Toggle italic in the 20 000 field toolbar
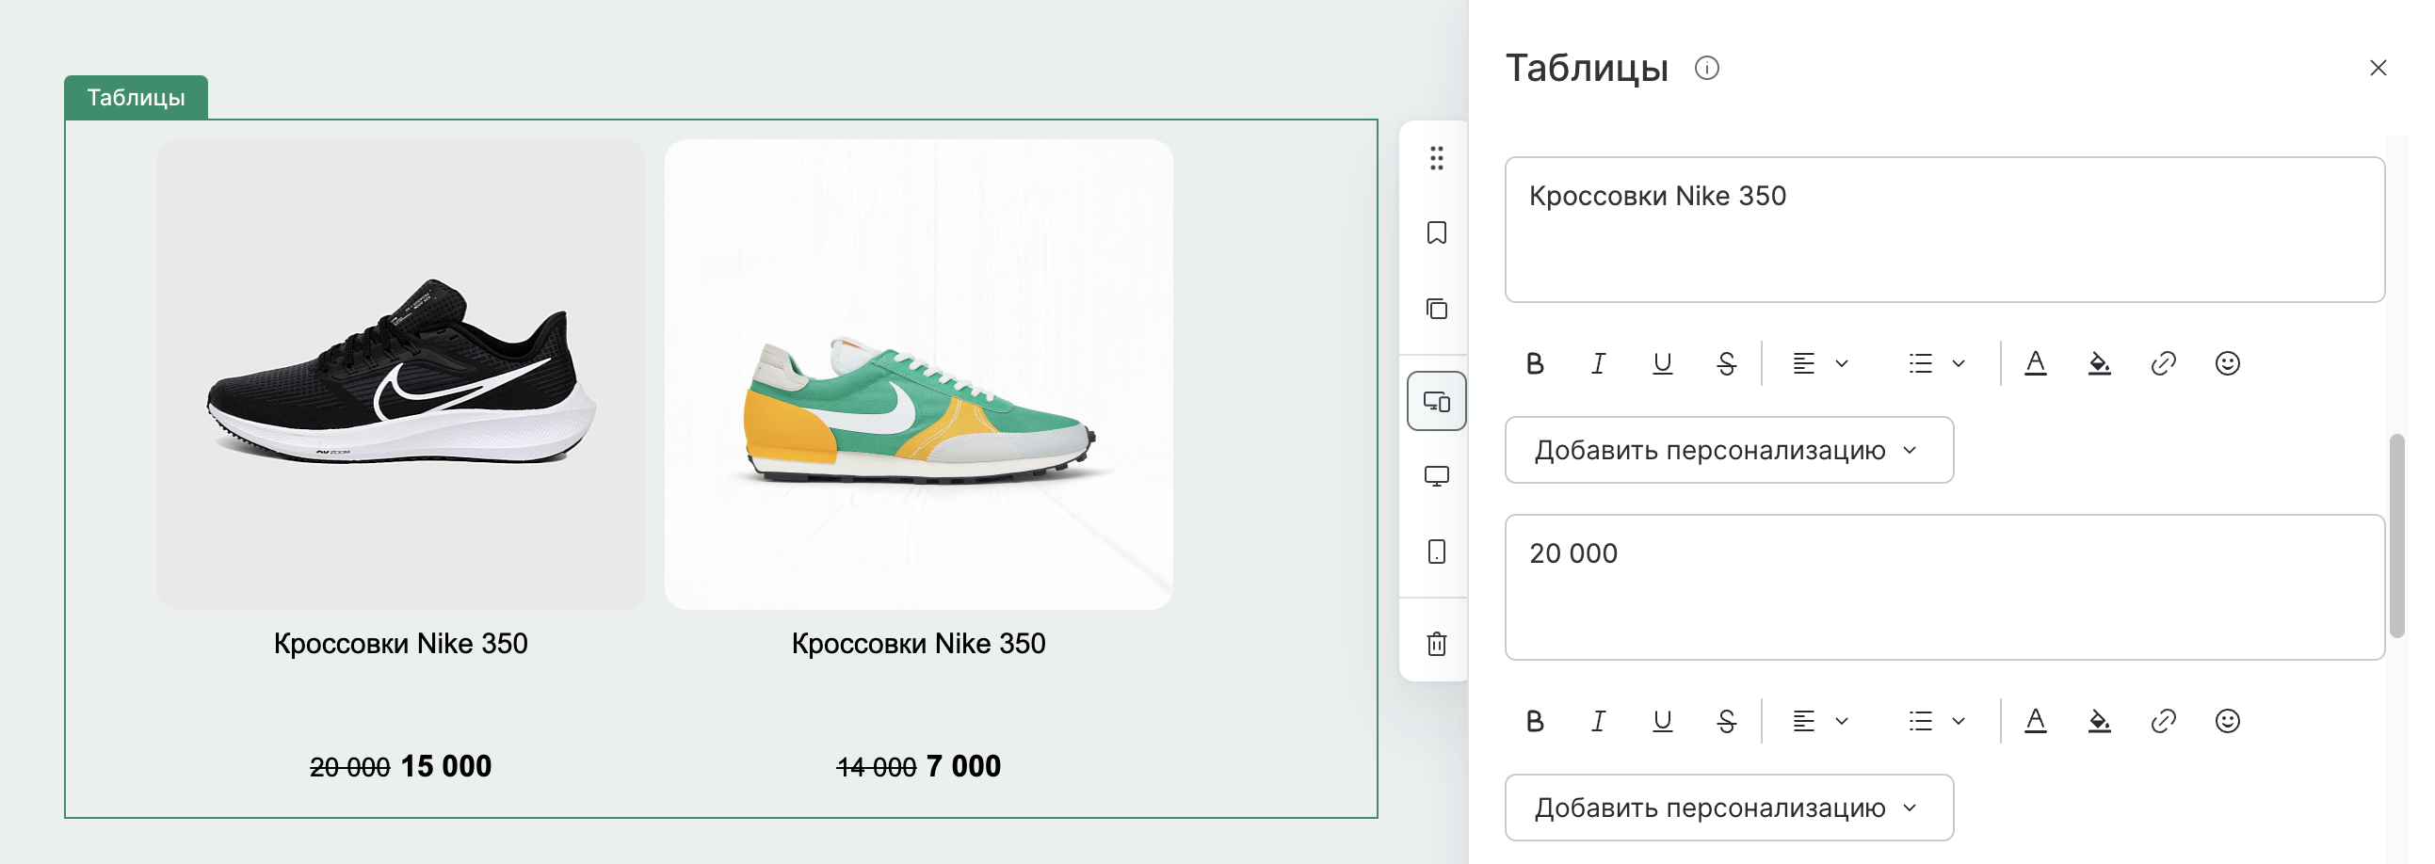Screen dimensions: 2435x864 [x=1599, y=721]
